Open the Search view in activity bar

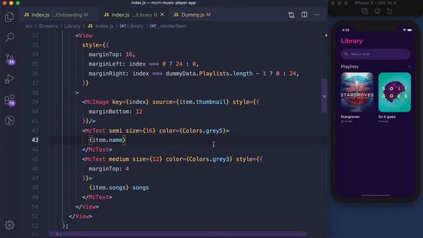point(10,37)
